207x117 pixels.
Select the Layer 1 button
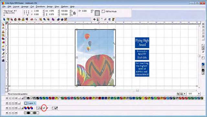click(30, 103)
